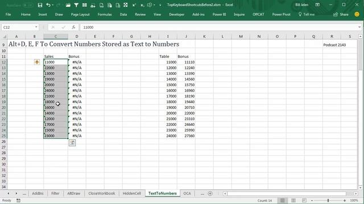Image resolution: width=364 pixels, height=204 pixels.
Task: Click the formula bar showing 11000
Action: pyautogui.click(x=218, y=27)
